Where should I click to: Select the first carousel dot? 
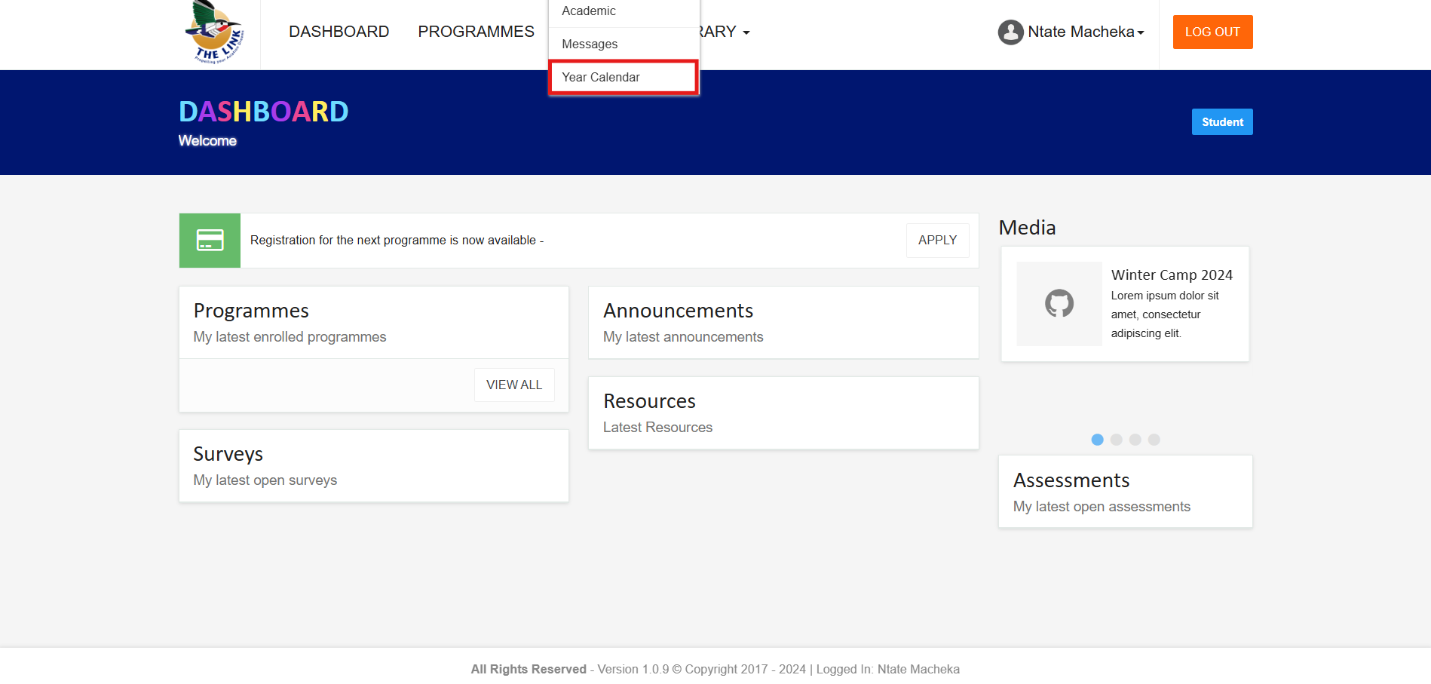point(1097,440)
